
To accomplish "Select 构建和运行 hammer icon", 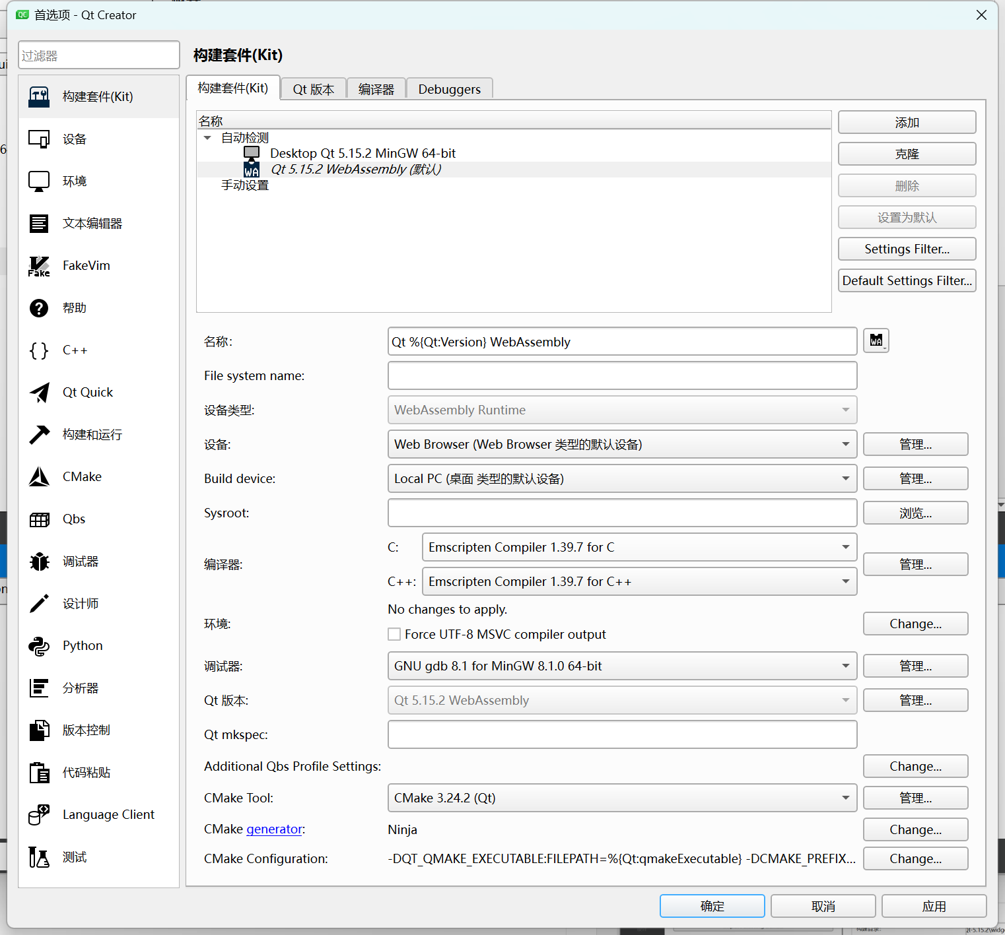I will tap(39, 435).
